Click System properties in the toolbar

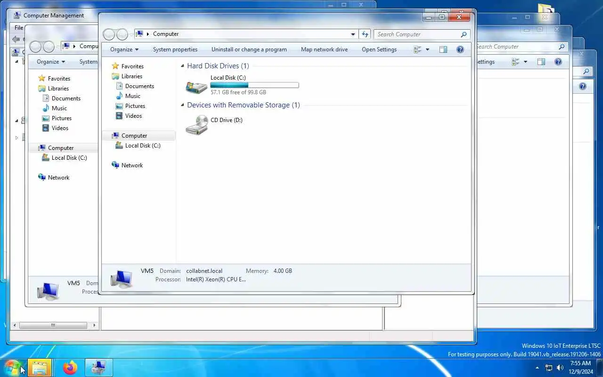175,49
